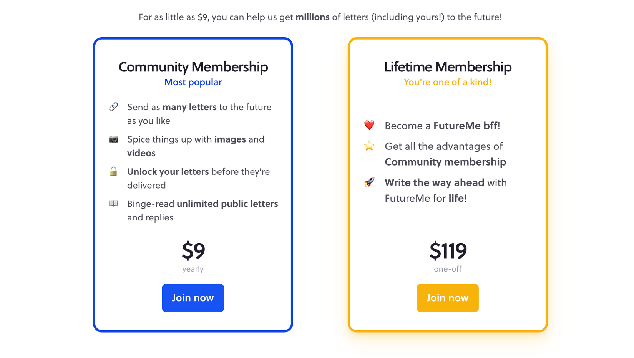Click the Most popular label

click(193, 82)
